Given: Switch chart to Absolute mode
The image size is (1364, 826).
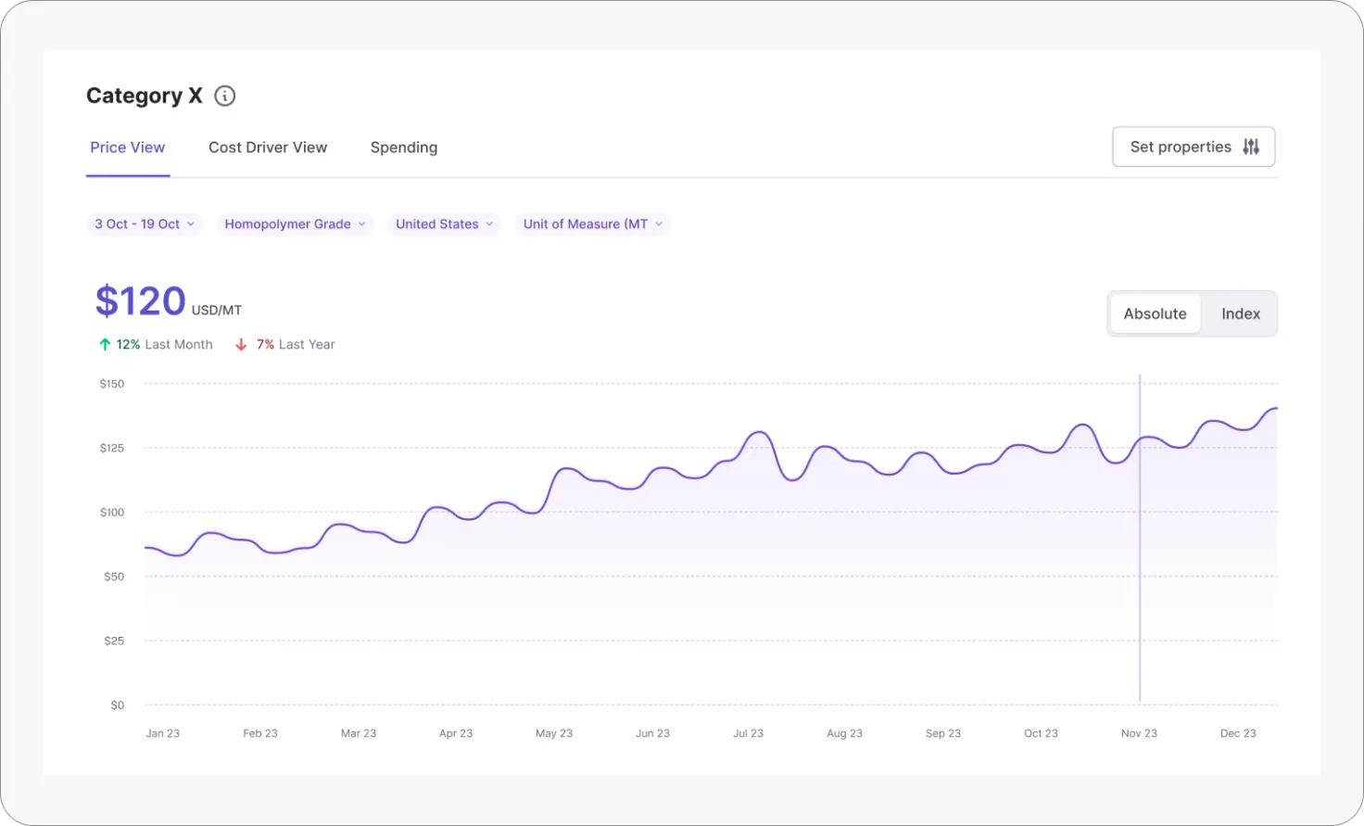Looking at the screenshot, I should 1155,313.
